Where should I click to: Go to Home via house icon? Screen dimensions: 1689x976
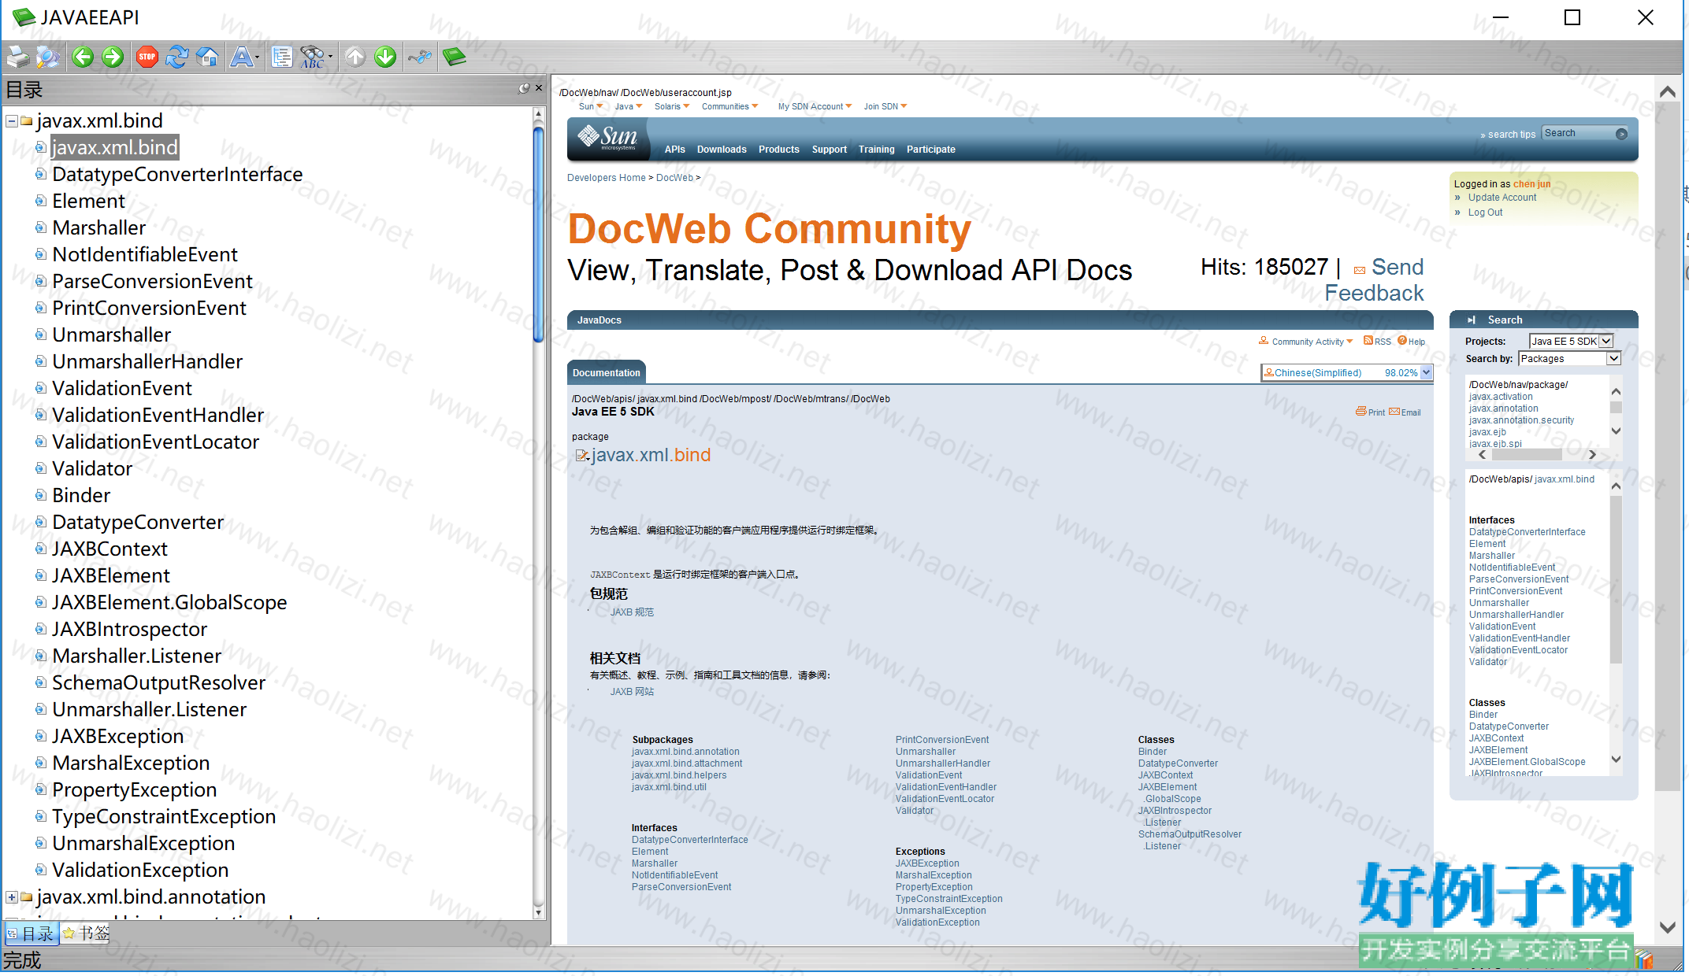208,57
